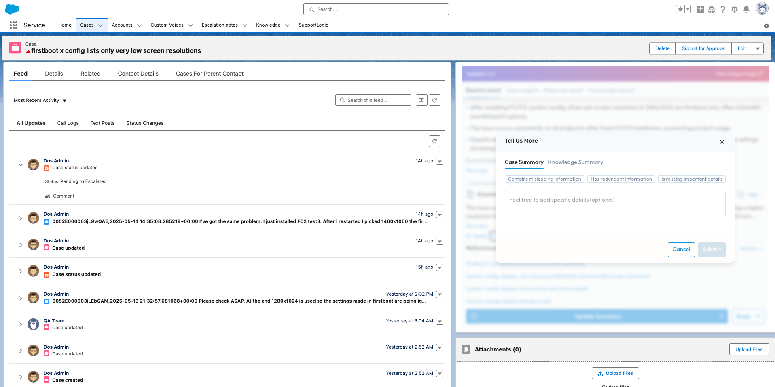Close the Tell Us More dialog
775x387 pixels.
click(x=722, y=142)
